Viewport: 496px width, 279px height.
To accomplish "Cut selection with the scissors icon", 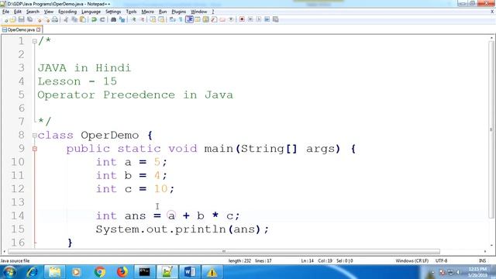I will (66, 19).
